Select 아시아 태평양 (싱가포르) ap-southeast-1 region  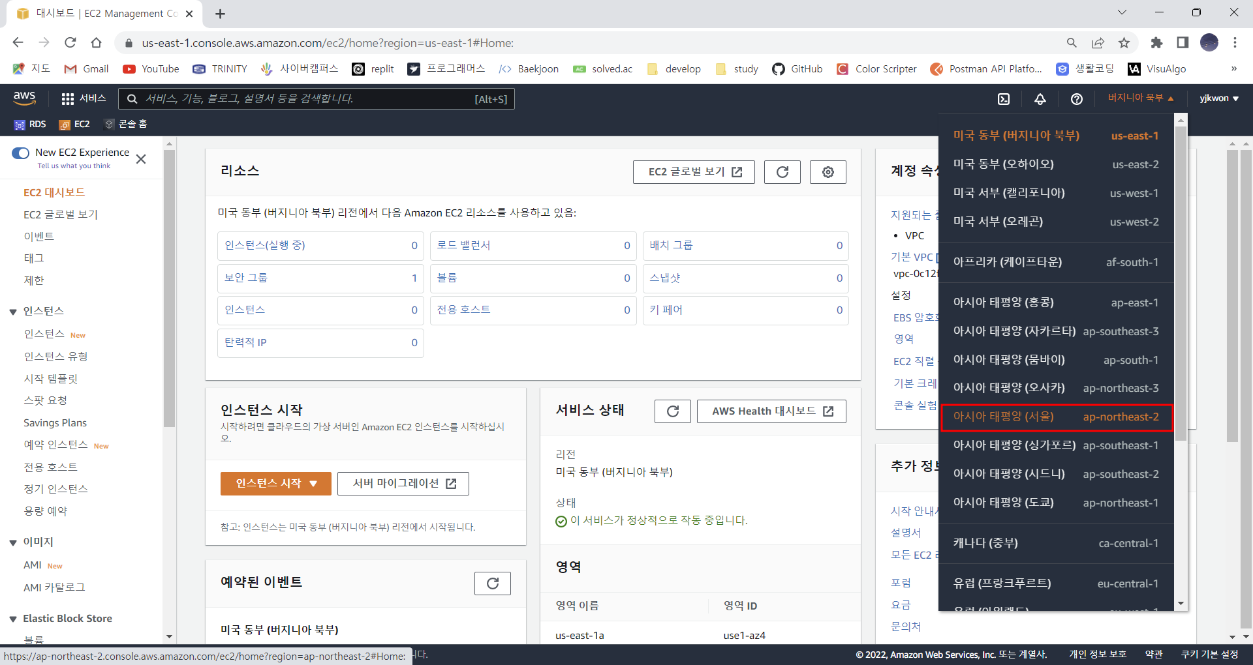tap(1057, 445)
